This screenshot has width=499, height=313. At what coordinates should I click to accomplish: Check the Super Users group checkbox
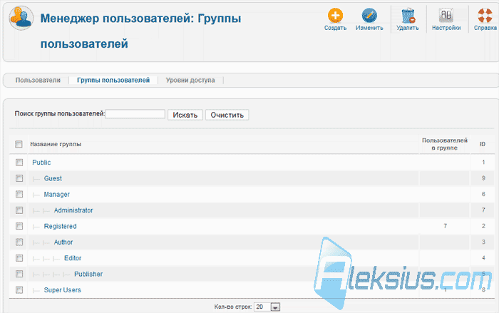pyautogui.click(x=19, y=289)
